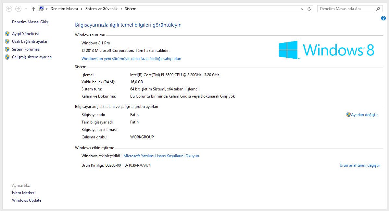This screenshot has height=211, width=389.
Task: Click the Windows etkinleştirildi status text
Action: 101,156
